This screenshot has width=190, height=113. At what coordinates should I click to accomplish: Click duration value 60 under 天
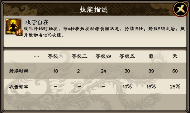(x=175, y=71)
